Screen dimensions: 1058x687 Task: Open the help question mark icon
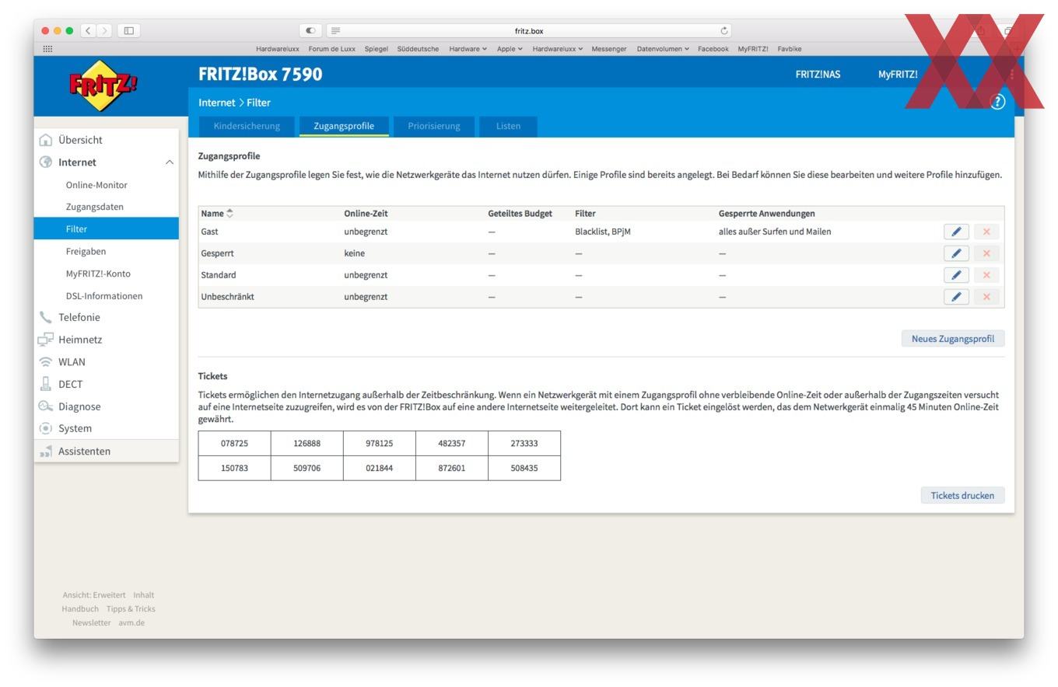(x=997, y=102)
